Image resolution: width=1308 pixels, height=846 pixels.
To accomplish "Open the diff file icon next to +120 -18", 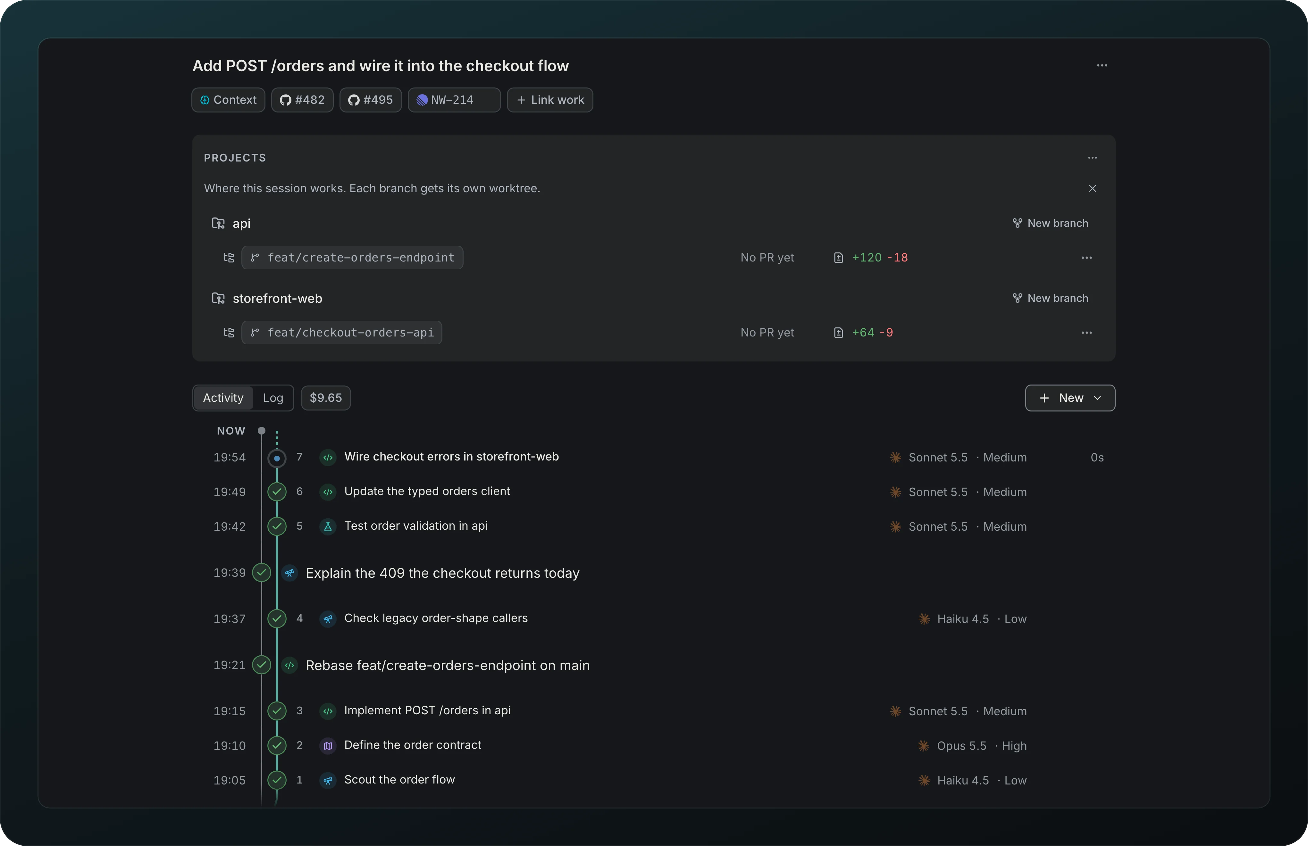I will coord(838,258).
